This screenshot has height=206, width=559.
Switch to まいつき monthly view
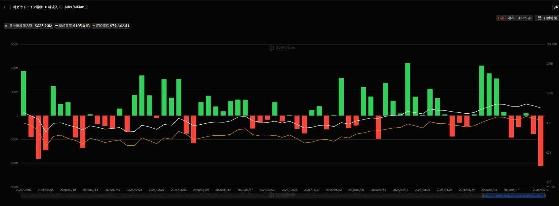tap(524, 18)
